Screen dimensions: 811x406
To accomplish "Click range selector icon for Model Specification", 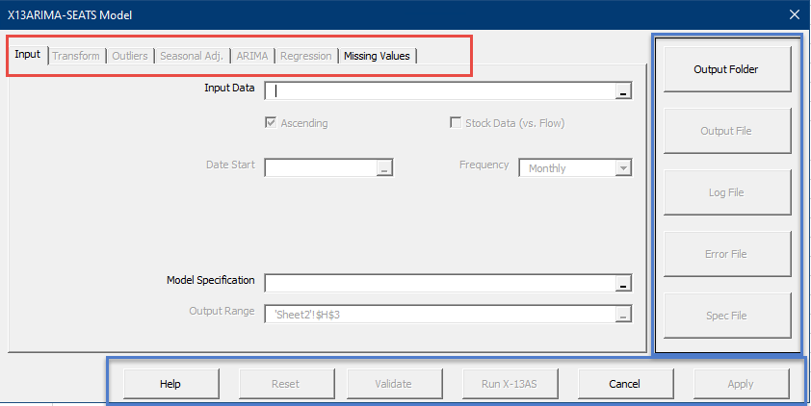I will [x=623, y=283].
